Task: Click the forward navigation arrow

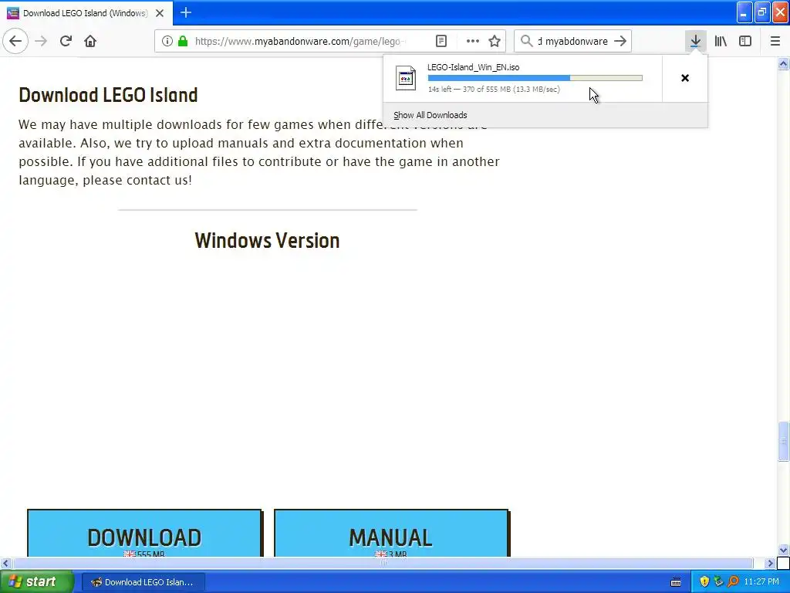Action: click(42, 41)
